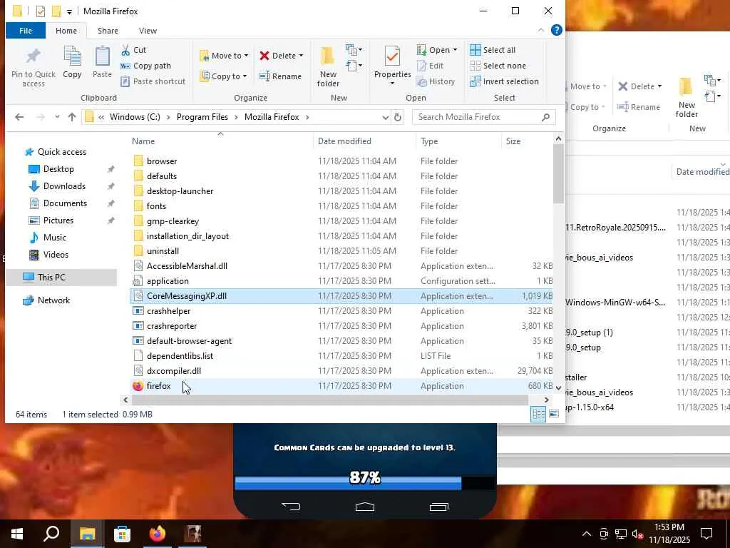The image size is (730, 548).
Task: Select Videos in navigation pane
Action: (56, 255)
